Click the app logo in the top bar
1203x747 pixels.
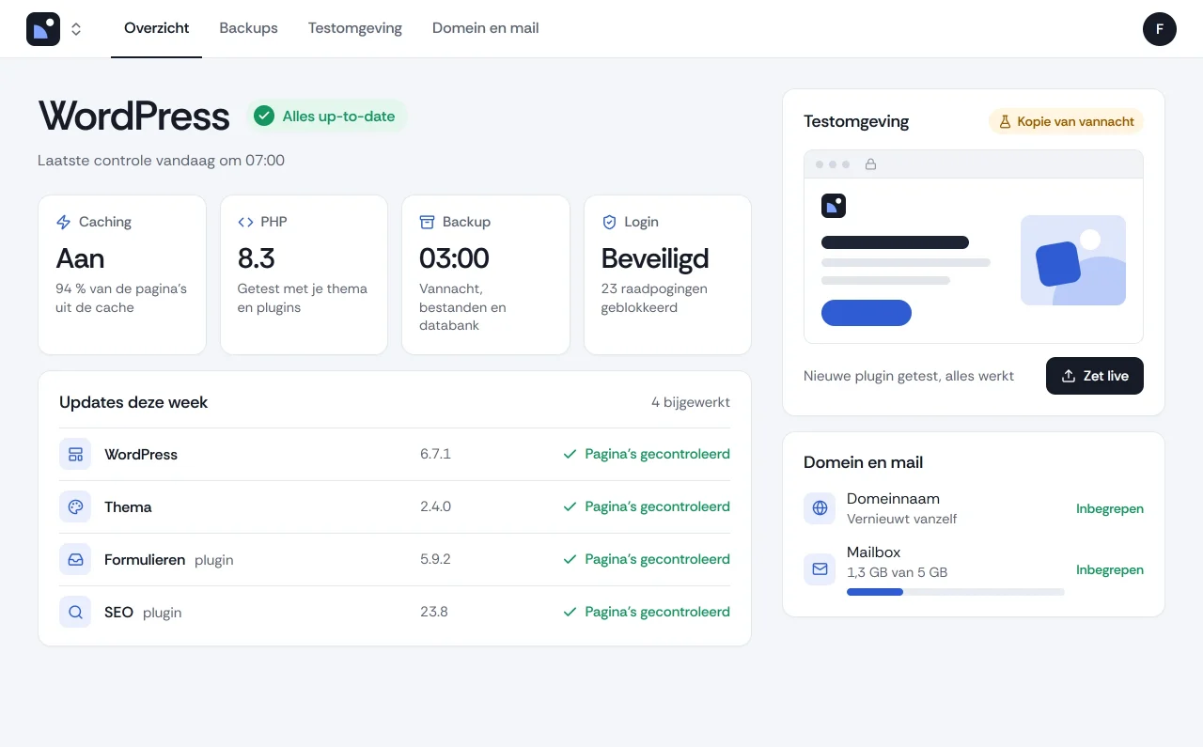[x=43, y=29]
